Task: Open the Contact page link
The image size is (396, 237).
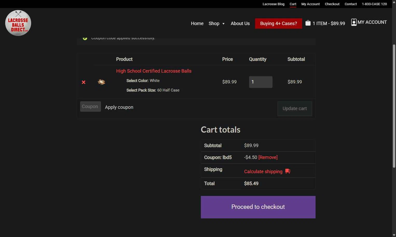Action: click(351, 4)
